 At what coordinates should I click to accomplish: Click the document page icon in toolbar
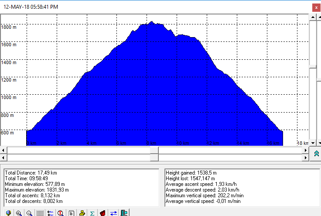point(71,213)
